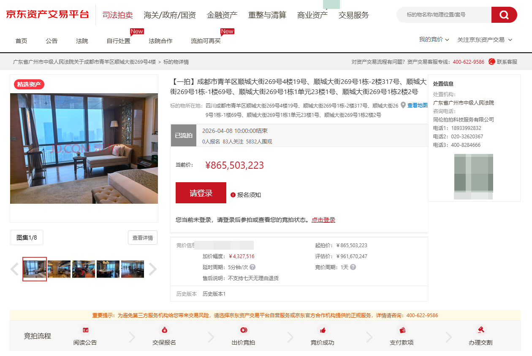Open the 查看地图 link
532x356 pixels.
(x=417, y=105)
